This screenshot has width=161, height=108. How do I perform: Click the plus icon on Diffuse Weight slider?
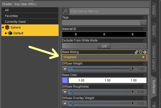tap(133, 69)
